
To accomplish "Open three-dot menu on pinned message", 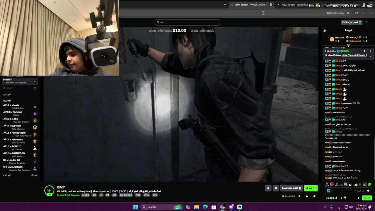I will (370, 51).
